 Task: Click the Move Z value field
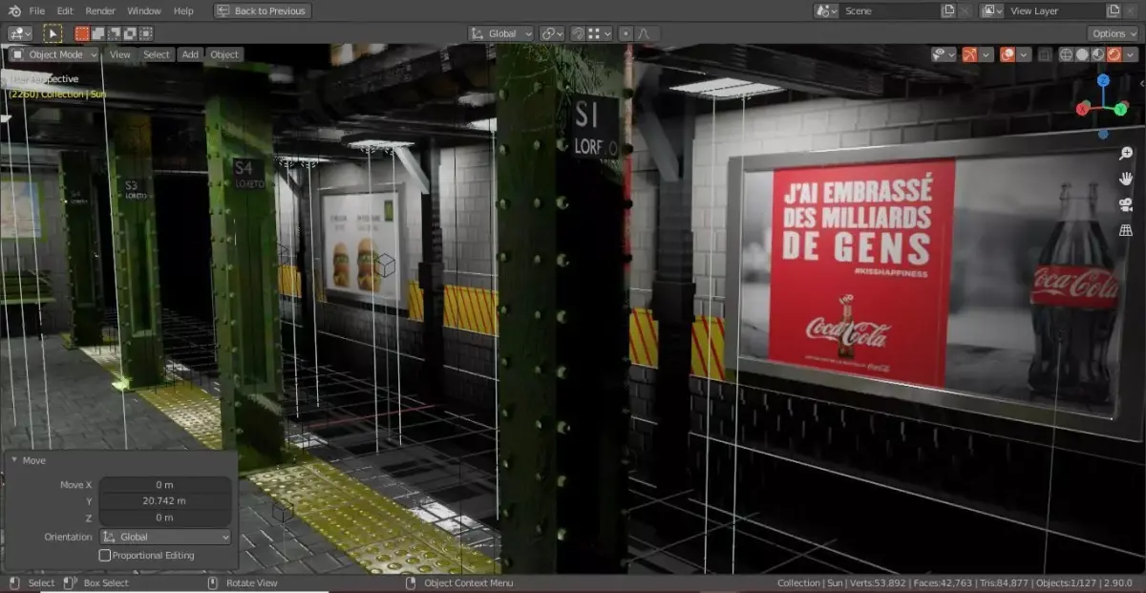pos(165,518)
